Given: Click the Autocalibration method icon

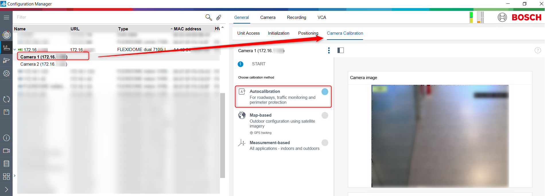Looking at the screenshot, I should click(242, 92).
